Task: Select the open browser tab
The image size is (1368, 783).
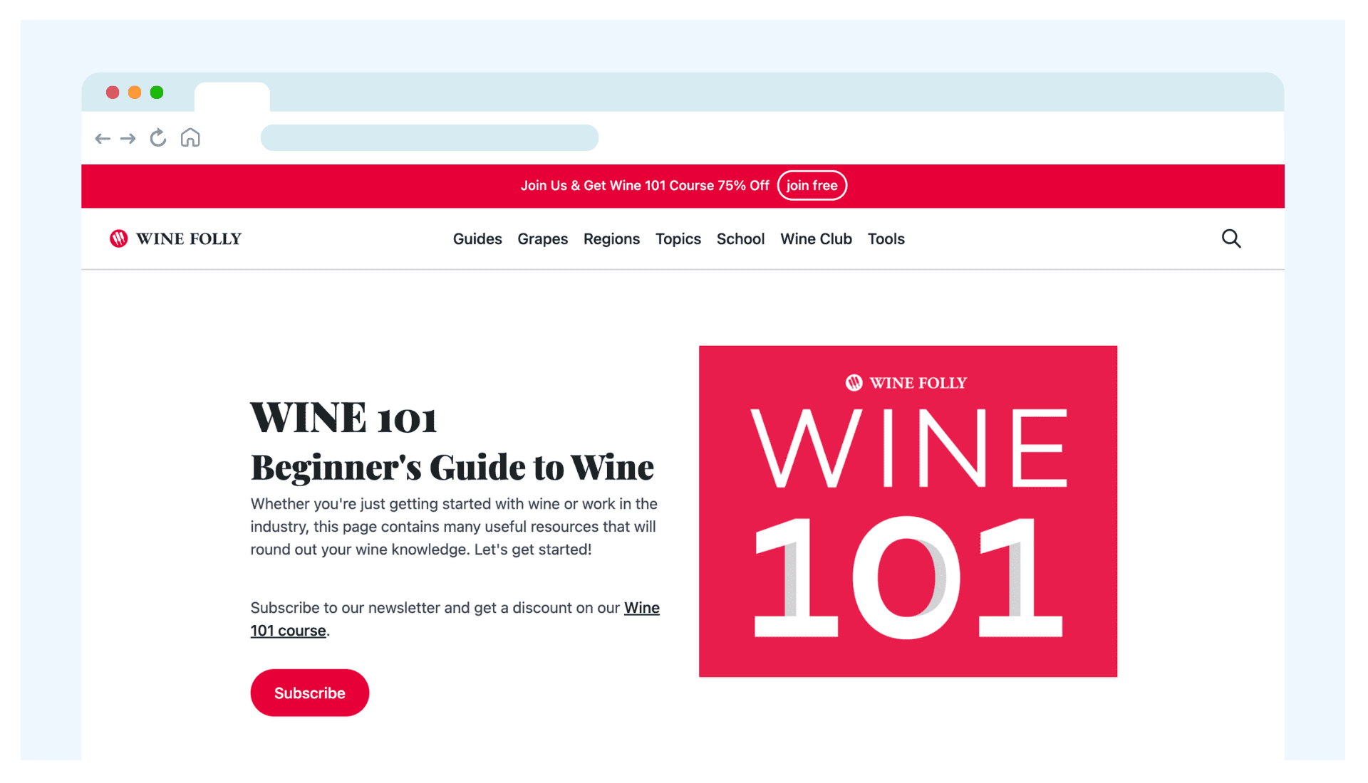Action: click(232, 98)
